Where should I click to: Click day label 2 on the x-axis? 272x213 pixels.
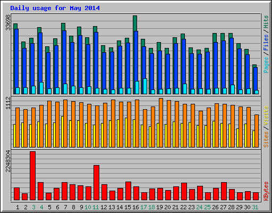25,207
